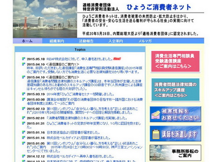
Task: Click the 平成20年5月28日 certification sentence
Action: coord(141,34)
